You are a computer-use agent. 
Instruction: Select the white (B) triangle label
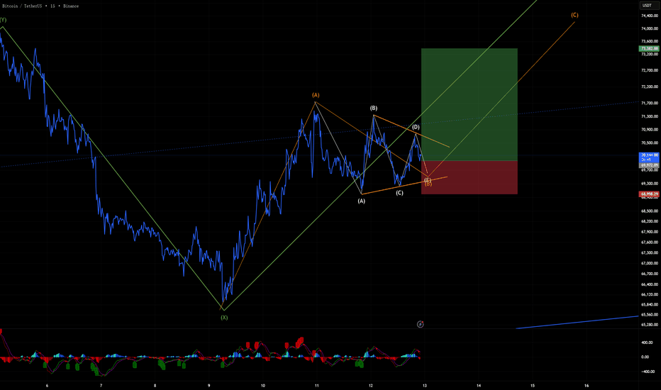tap(374, 108)
